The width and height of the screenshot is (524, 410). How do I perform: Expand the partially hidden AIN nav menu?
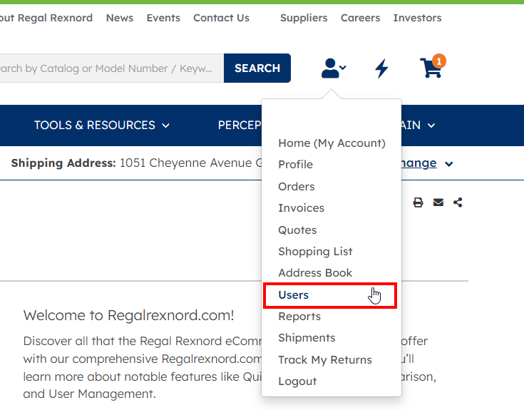pyautogui.click(x=418, y=125)
